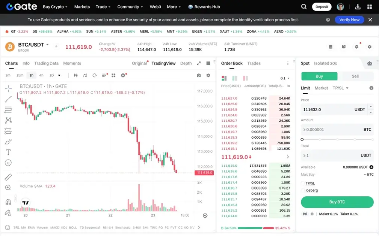Open the 0.1 price grouping dropdown
Screen dimensions: 379x236
(x=285, y=78)
